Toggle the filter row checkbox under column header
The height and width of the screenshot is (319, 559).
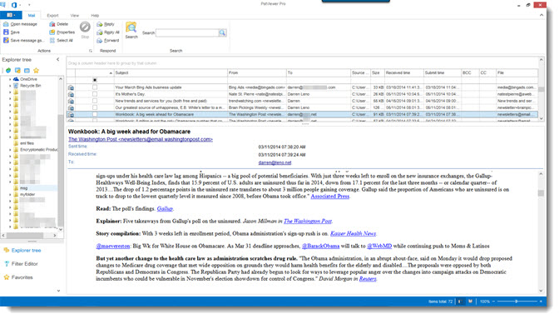tap(95, 80)
